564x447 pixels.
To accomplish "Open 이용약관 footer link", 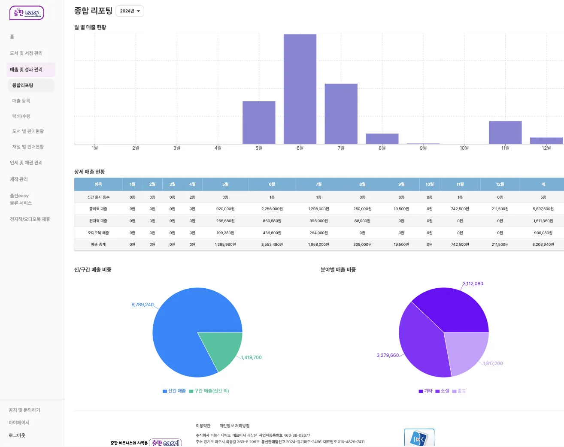I will point(203,426).
